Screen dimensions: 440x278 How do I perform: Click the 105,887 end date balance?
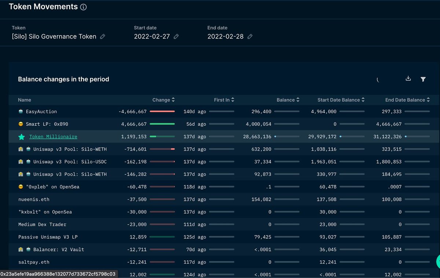(x=392, y=237)
